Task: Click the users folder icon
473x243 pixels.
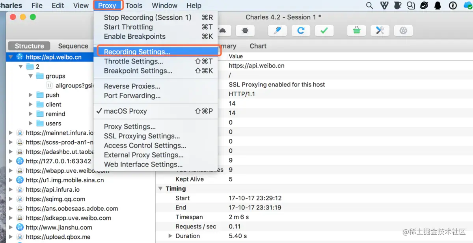Action: pyautogui.click(x=40, y=123)
